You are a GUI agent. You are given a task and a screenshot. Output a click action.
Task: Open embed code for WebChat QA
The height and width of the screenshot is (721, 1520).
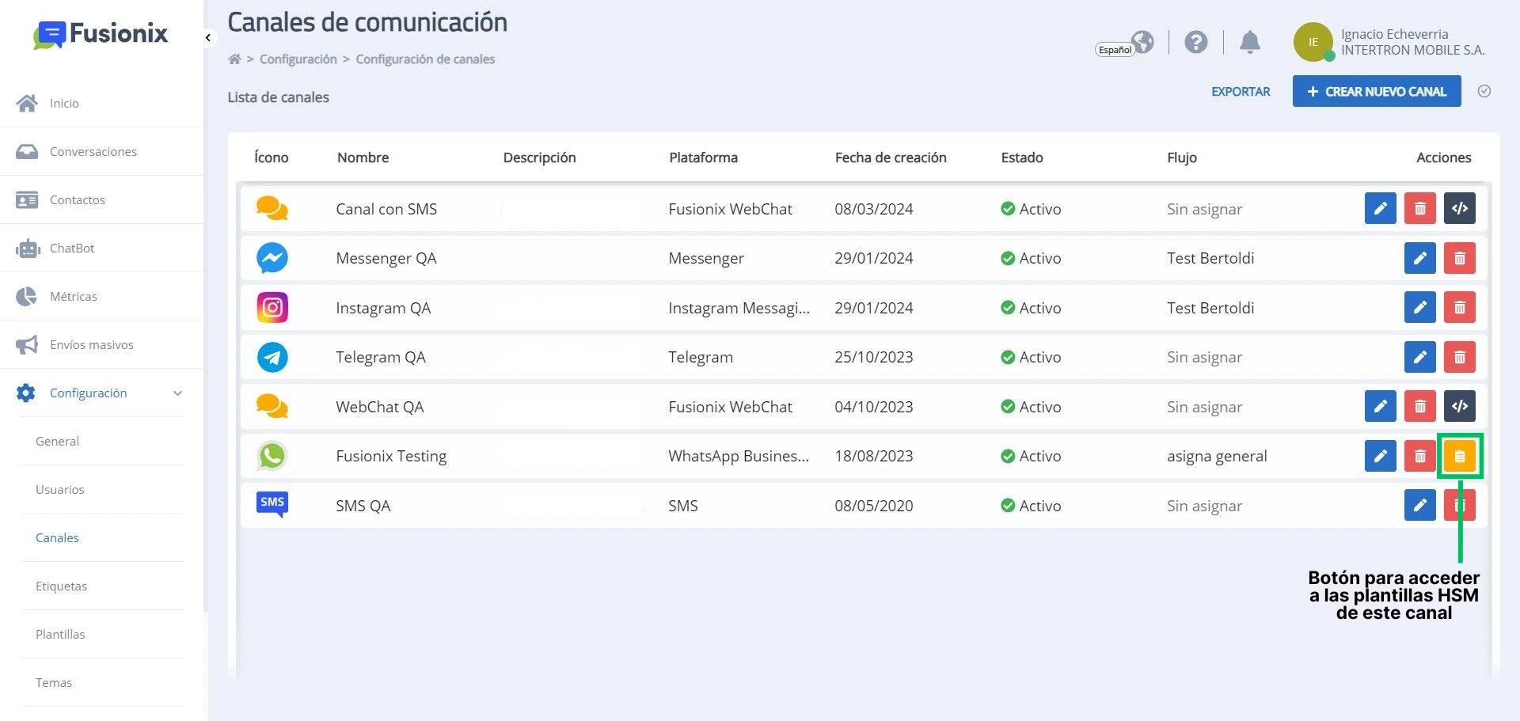pos(1459,407)
